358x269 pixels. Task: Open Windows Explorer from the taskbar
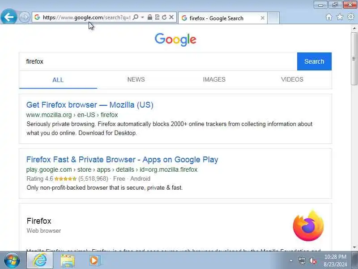coord(68,260)
